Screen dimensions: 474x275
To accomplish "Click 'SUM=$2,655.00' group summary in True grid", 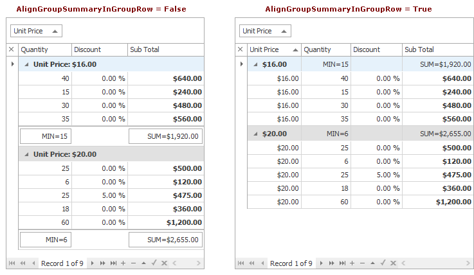I will click(438, 134).
